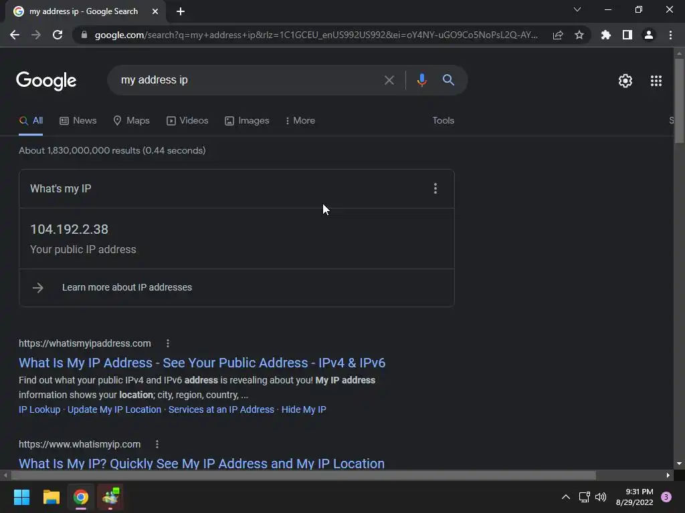The width and height of the screenshot is (685, 513).
Task: Click the horizontal scrollbar thumb
Action: point(304,475)
